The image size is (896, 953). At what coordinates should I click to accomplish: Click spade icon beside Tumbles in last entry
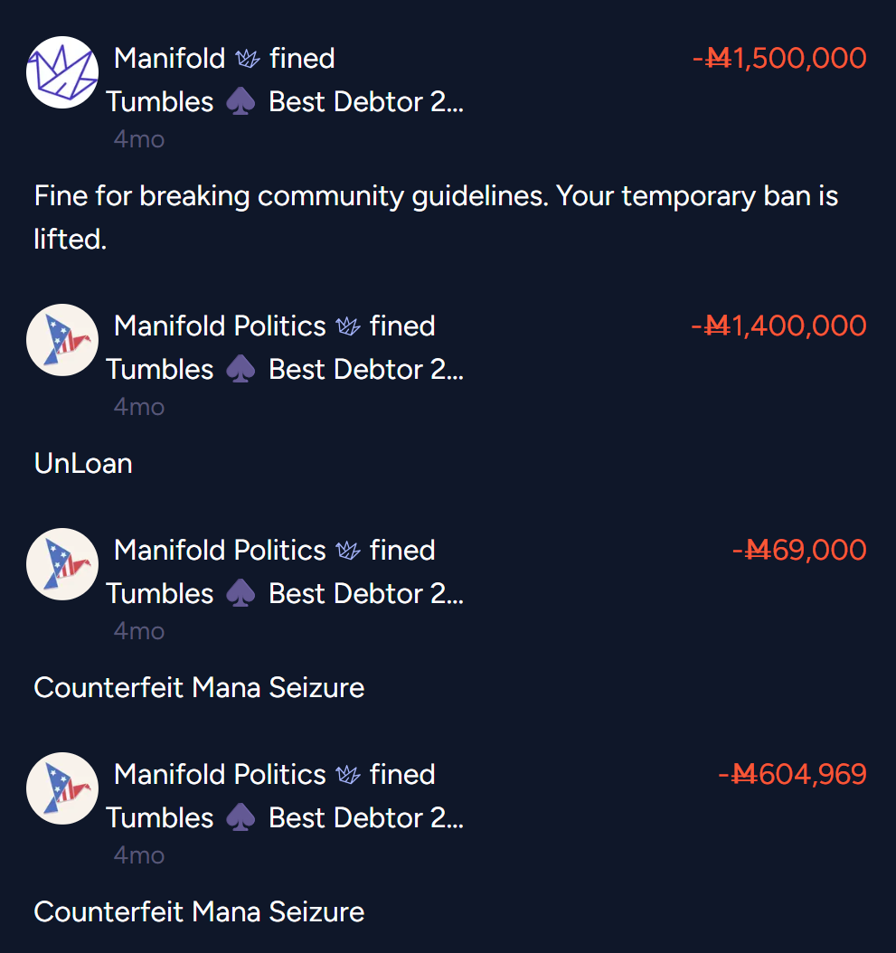coord(241,817)
